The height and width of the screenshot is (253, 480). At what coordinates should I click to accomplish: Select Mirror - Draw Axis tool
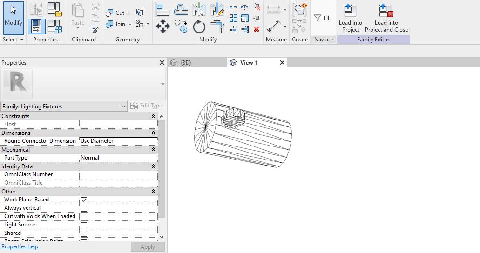point(217,9)
